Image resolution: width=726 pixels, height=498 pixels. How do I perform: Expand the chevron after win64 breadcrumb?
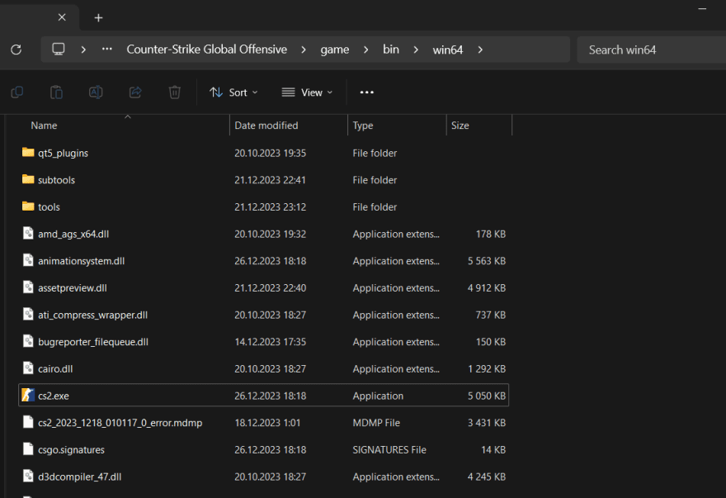480,50
